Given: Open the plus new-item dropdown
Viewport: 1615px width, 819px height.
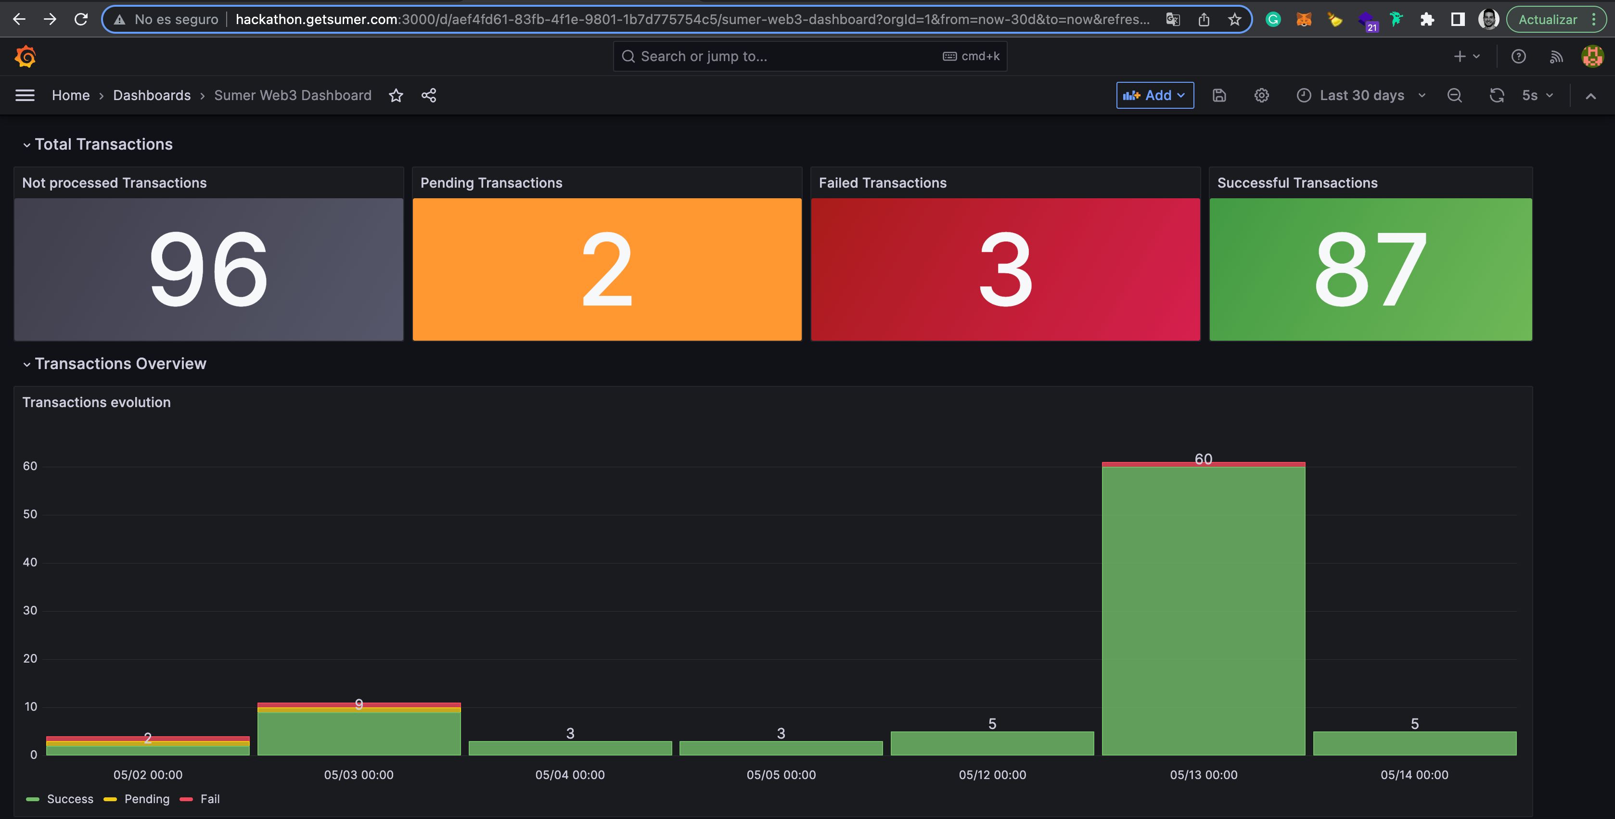Looking at the screenshot, I should click(x=1466, y=56).
